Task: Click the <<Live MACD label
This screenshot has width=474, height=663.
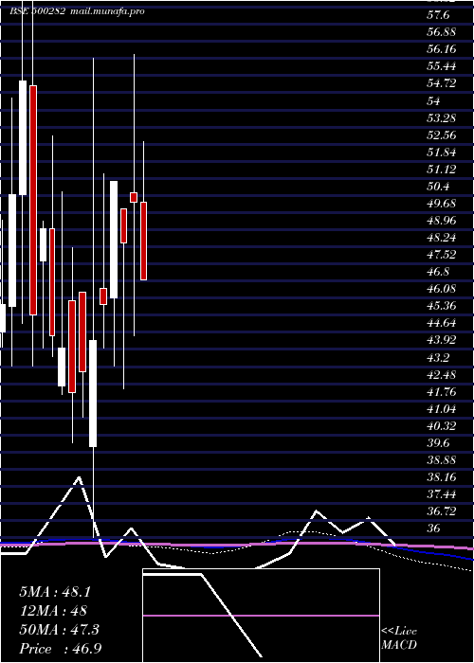Action: pos(399,638)
